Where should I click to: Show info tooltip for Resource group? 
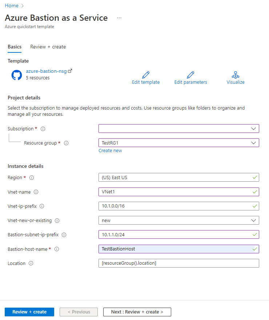point(66,143)
